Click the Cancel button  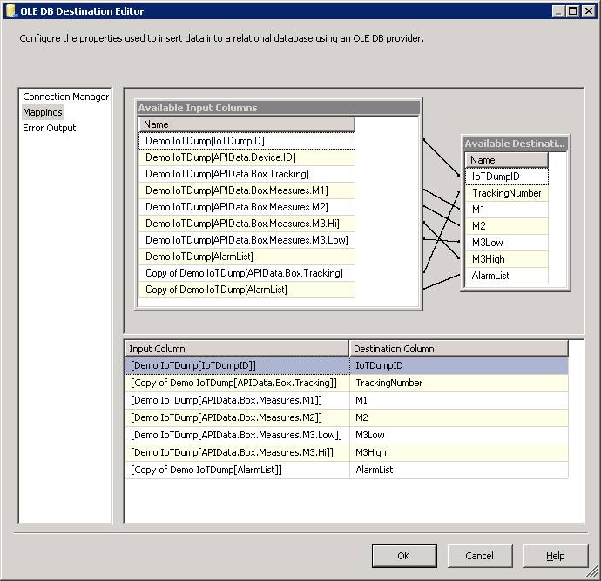(480, 556)
